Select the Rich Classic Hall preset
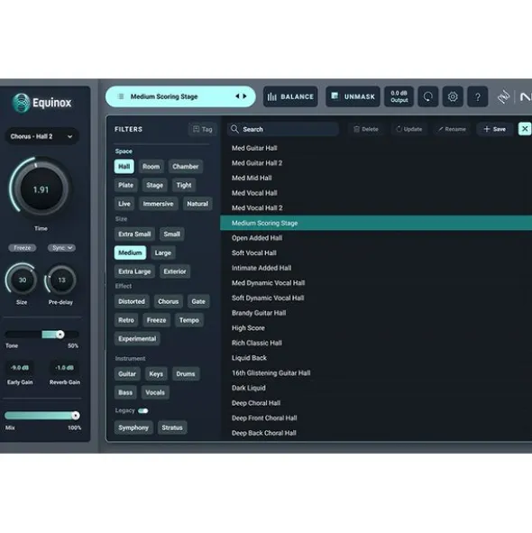This screenshot has width=532, height=533. [x=376, y=343]
